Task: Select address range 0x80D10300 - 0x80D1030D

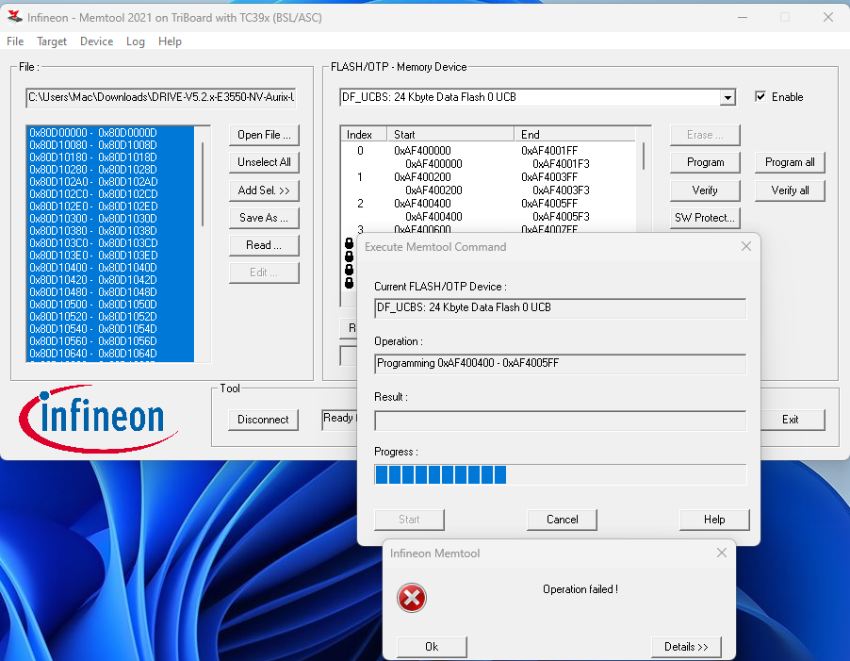Action: point(110,219)
